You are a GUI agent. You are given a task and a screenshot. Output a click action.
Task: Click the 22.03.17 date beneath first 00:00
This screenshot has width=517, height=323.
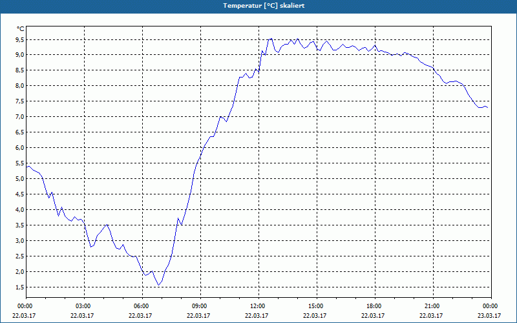click(24, 316)
